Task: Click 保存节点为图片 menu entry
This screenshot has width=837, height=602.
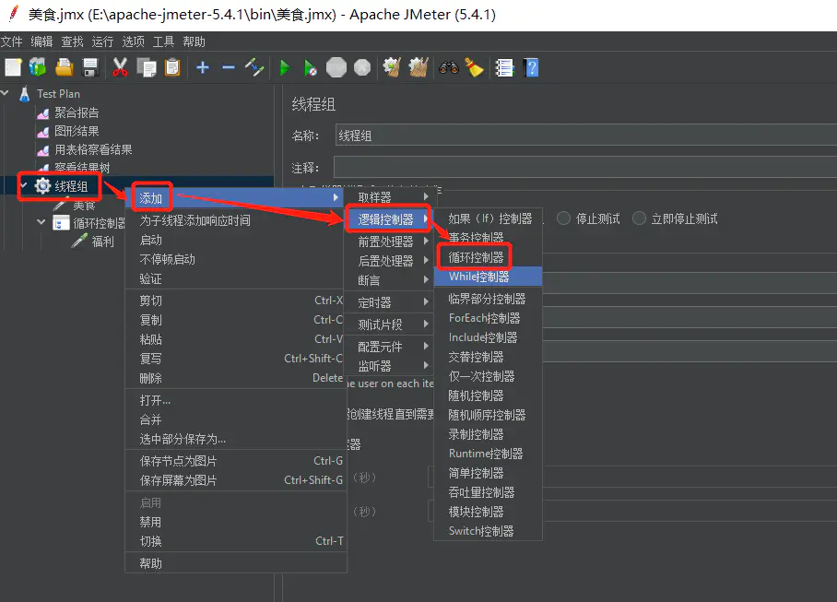Action: [x=235, y=461]
